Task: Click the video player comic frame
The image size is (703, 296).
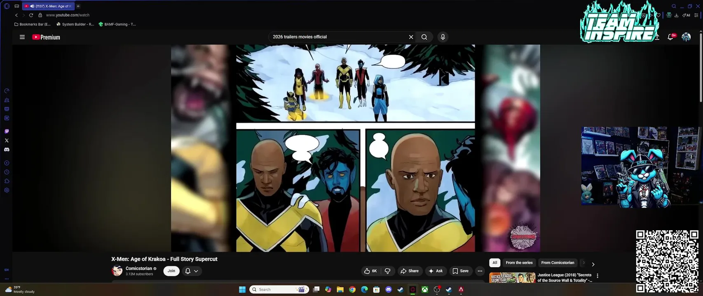Action: pyautogui.click(x=355, y=148)
